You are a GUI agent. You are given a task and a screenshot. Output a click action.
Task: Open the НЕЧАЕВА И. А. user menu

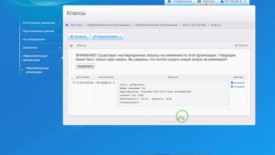coord(233,2)
